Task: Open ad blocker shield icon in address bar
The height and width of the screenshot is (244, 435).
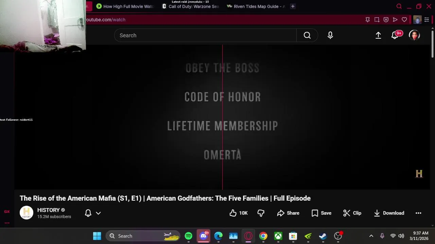Action: tap(386, 20)
